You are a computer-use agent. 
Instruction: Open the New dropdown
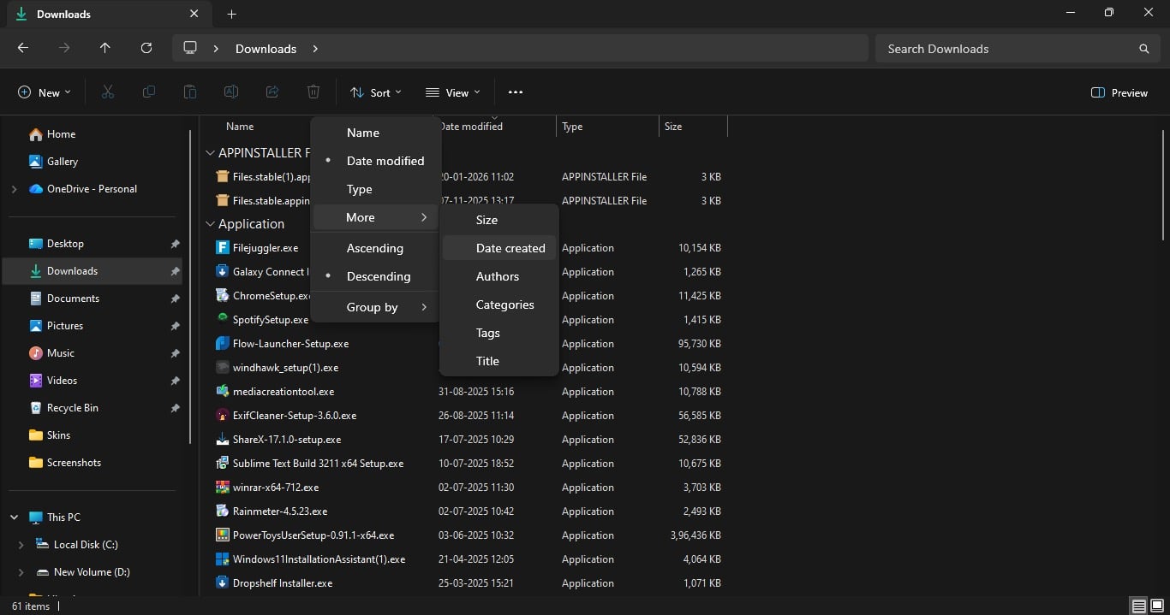(45, 92)
